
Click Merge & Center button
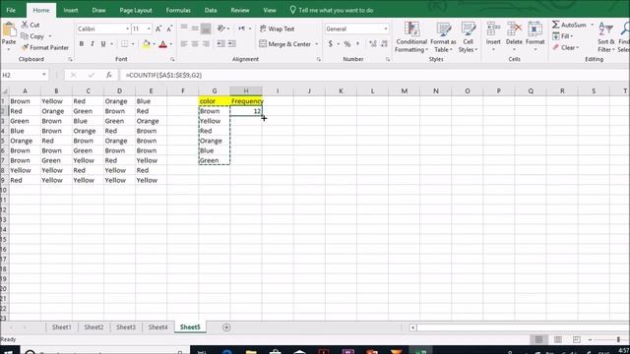[285, 44]
